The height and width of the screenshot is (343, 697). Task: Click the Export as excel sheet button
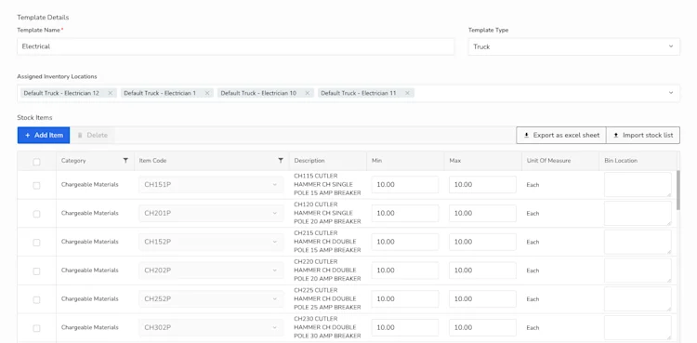561,135
